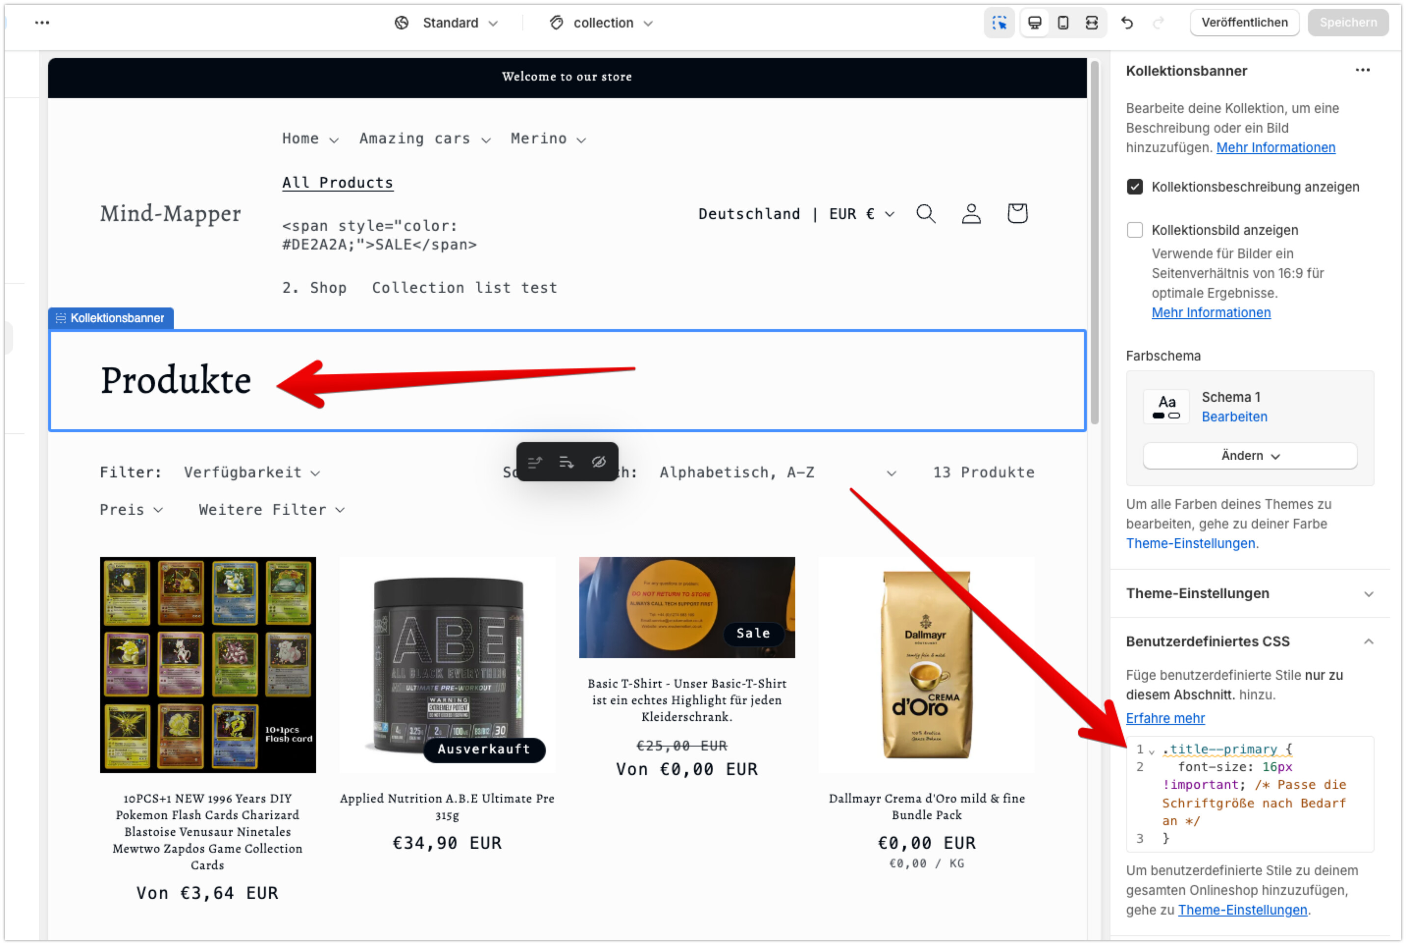Open the Erfahre mehr link
Screen dimensions: 1406x945
point(1165,719)
